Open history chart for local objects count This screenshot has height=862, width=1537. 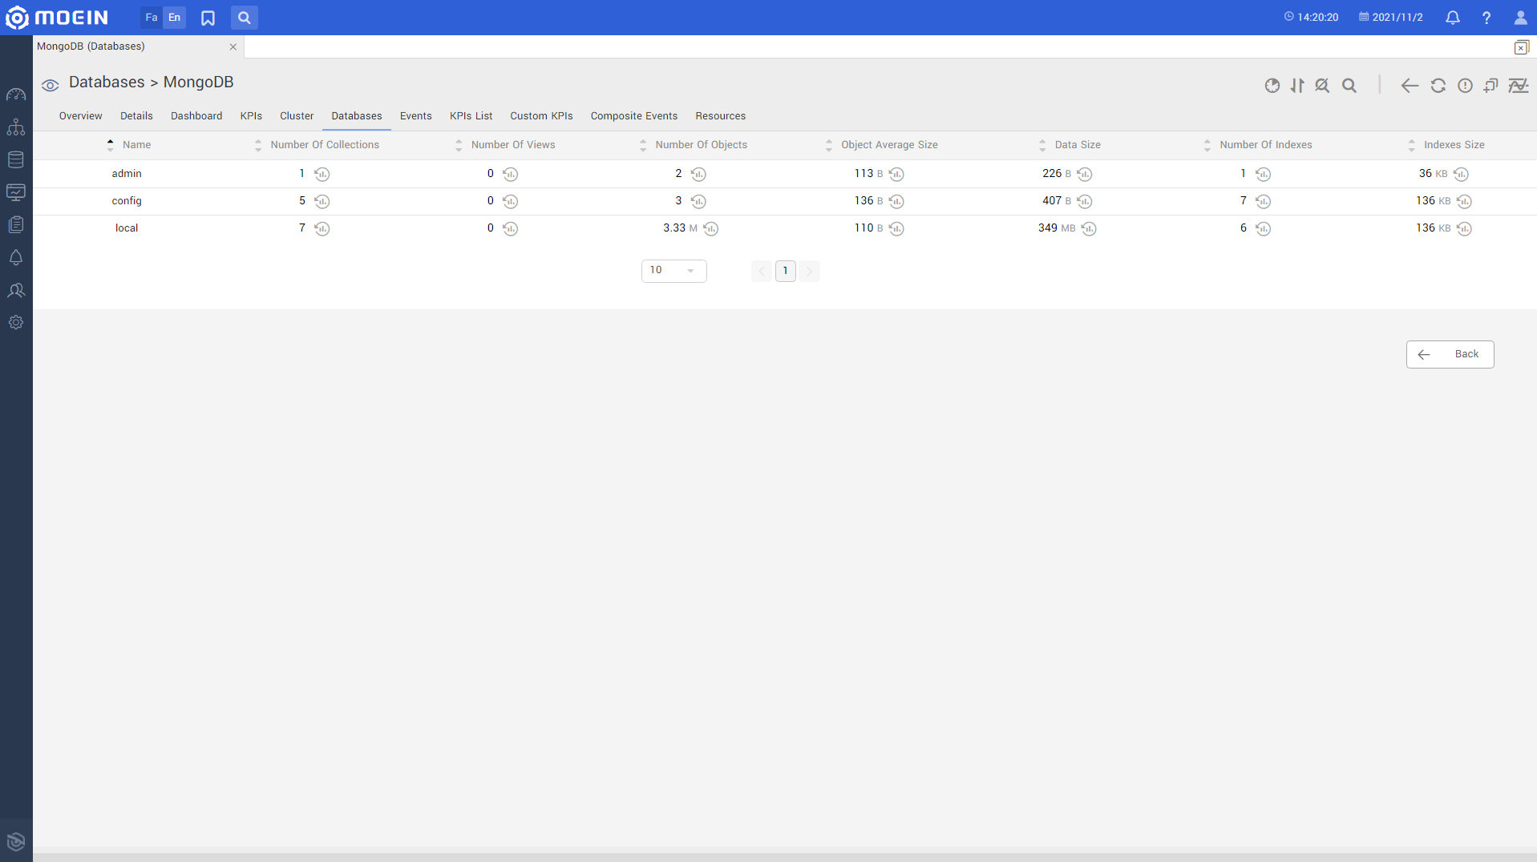[x=711, y=228]
